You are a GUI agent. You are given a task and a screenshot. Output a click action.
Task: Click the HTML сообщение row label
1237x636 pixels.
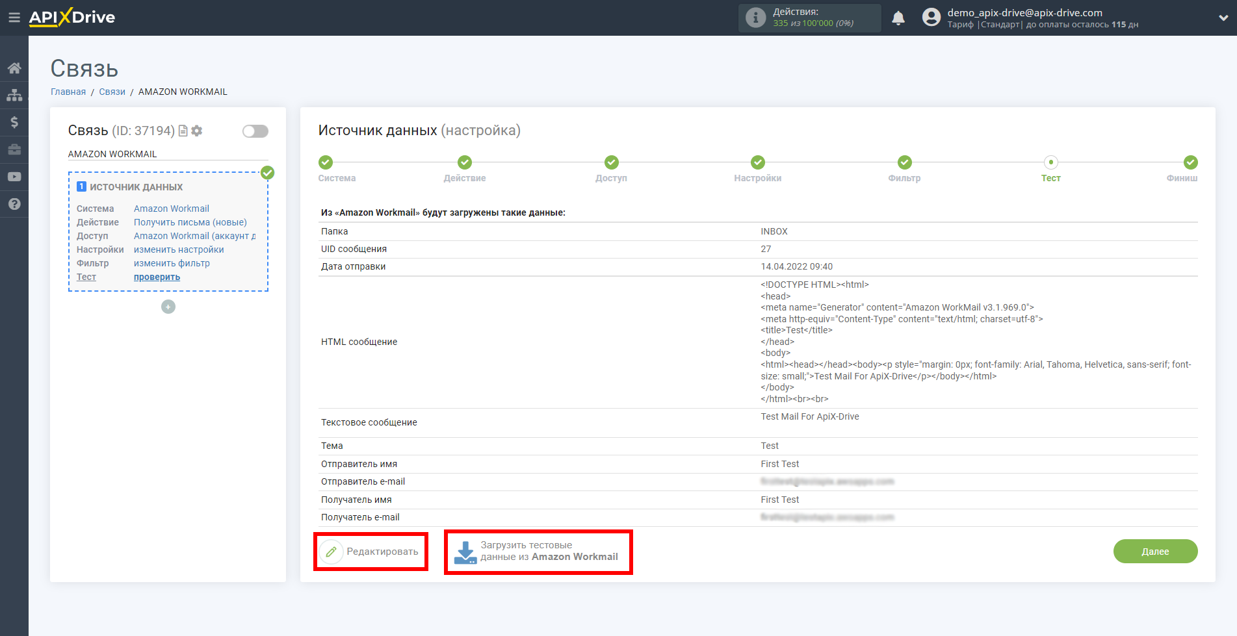[x=359, y=342]
